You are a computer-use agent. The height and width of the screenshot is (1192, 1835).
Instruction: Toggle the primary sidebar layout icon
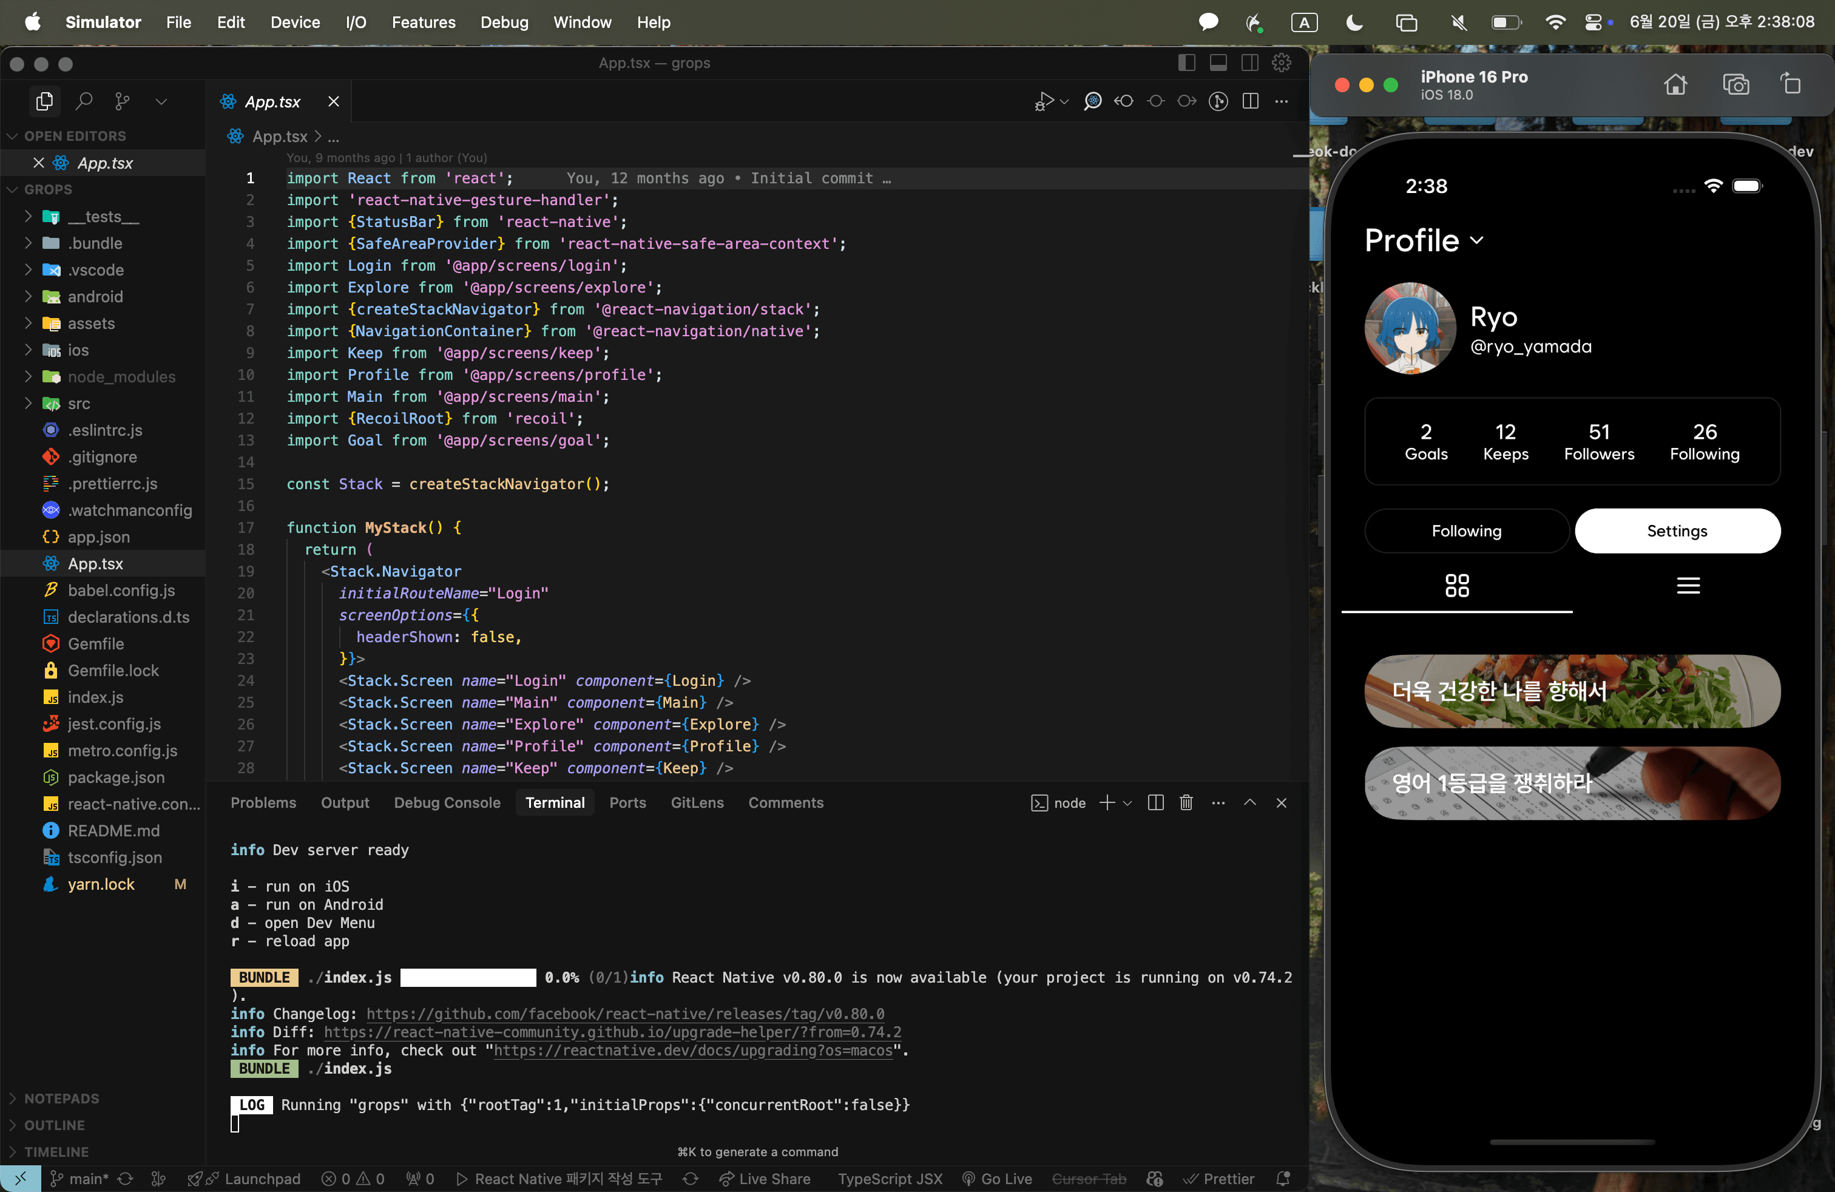(x=1186, y=63)
